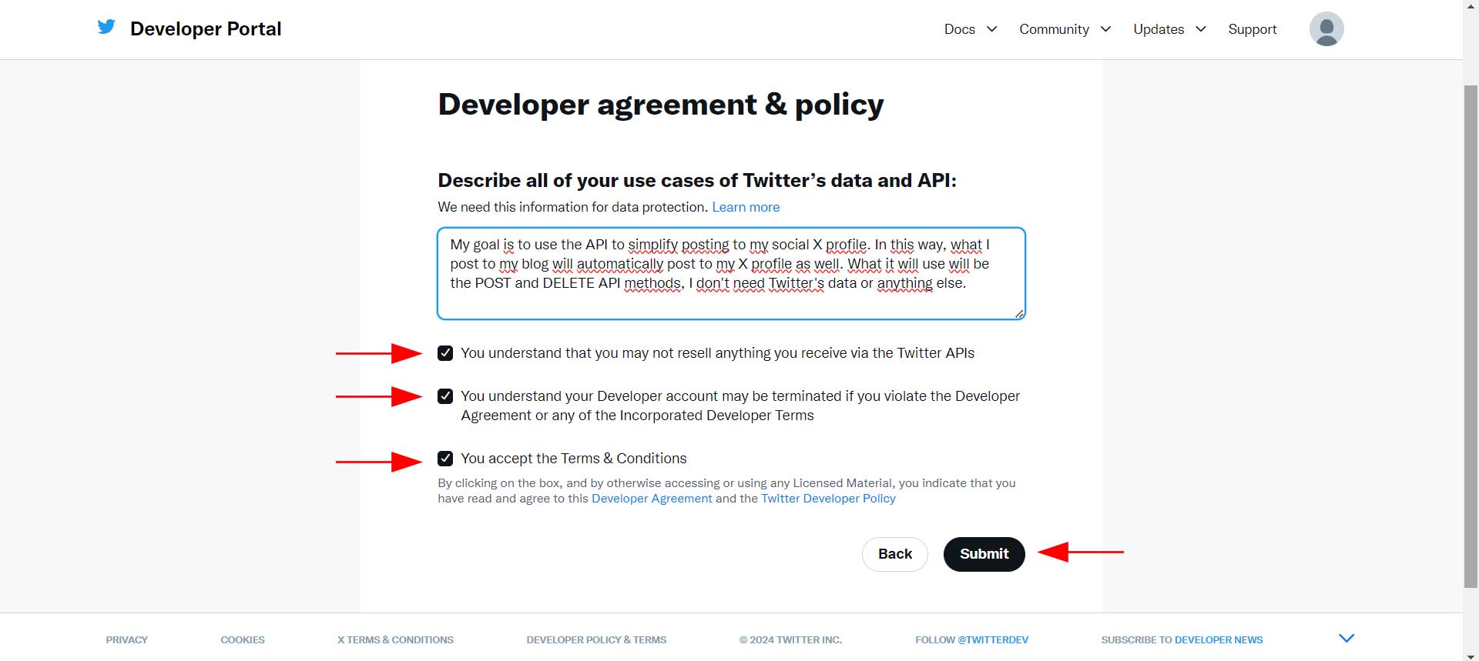Open the Community dropdown menu
This screenshot has height=661, width=1479.
(x=1065, y=29)
